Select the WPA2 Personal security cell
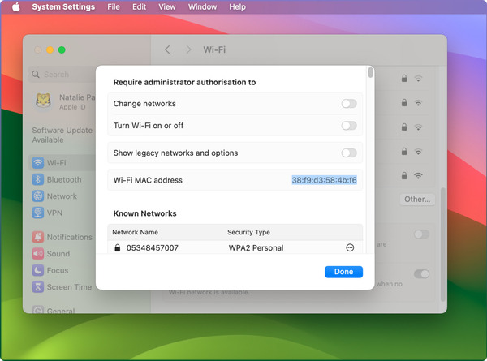The image size is (487, 361). click(256, 248)
